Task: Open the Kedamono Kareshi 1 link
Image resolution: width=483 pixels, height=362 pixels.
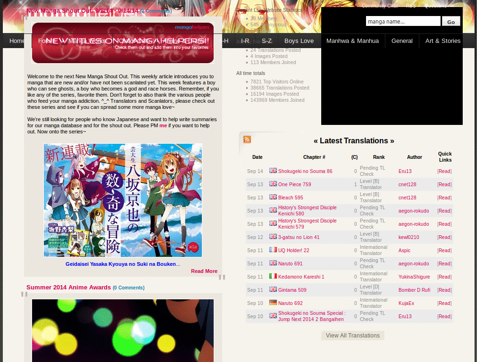Action: coord(301,277)
